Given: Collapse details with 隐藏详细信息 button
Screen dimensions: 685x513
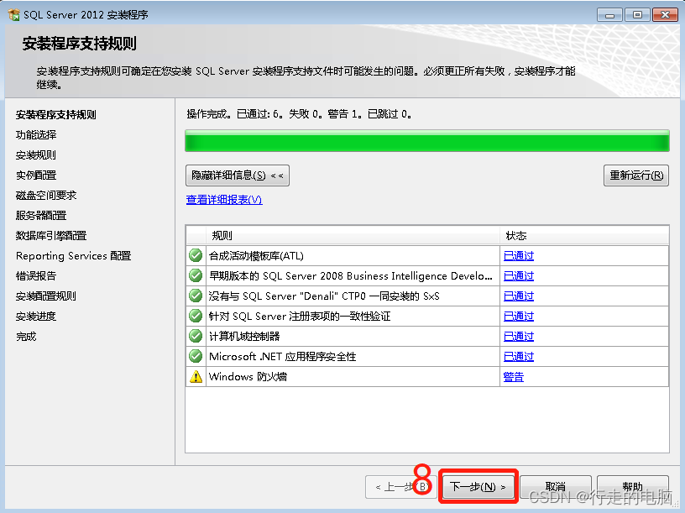Looking at the screenshot, I should coord(238,175).
